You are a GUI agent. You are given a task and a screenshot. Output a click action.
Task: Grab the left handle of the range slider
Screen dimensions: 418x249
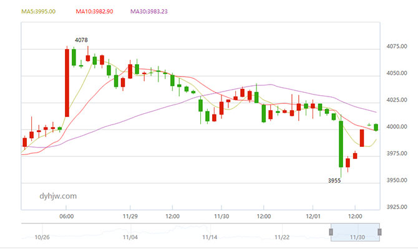[x=331, y=232]
